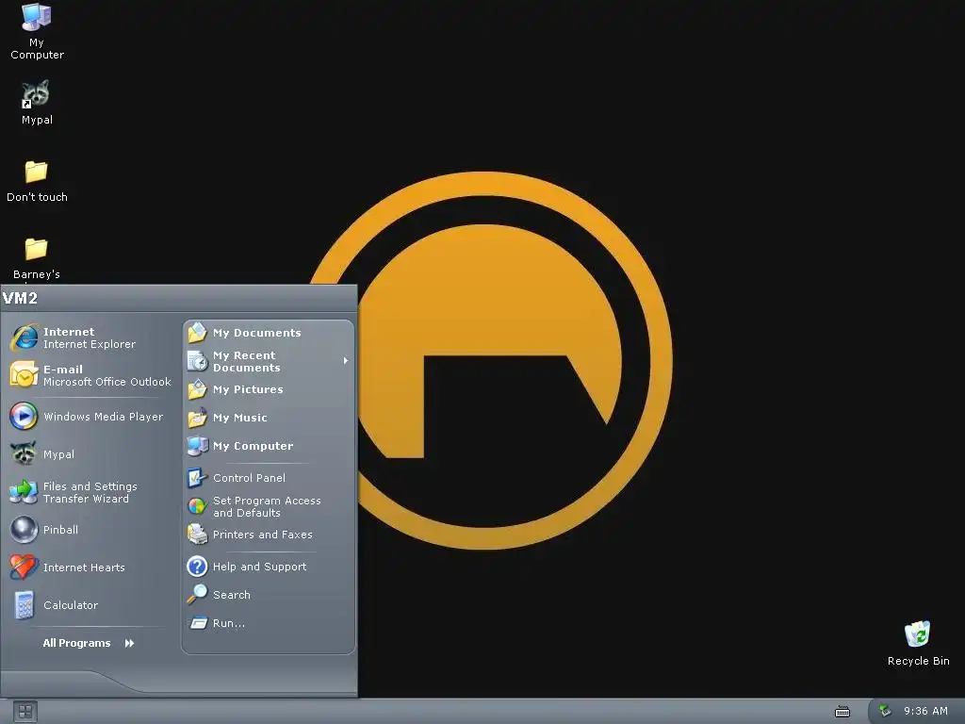Open the Recycle Bin
Screen dimensions: 965x724
coord(918,643)
